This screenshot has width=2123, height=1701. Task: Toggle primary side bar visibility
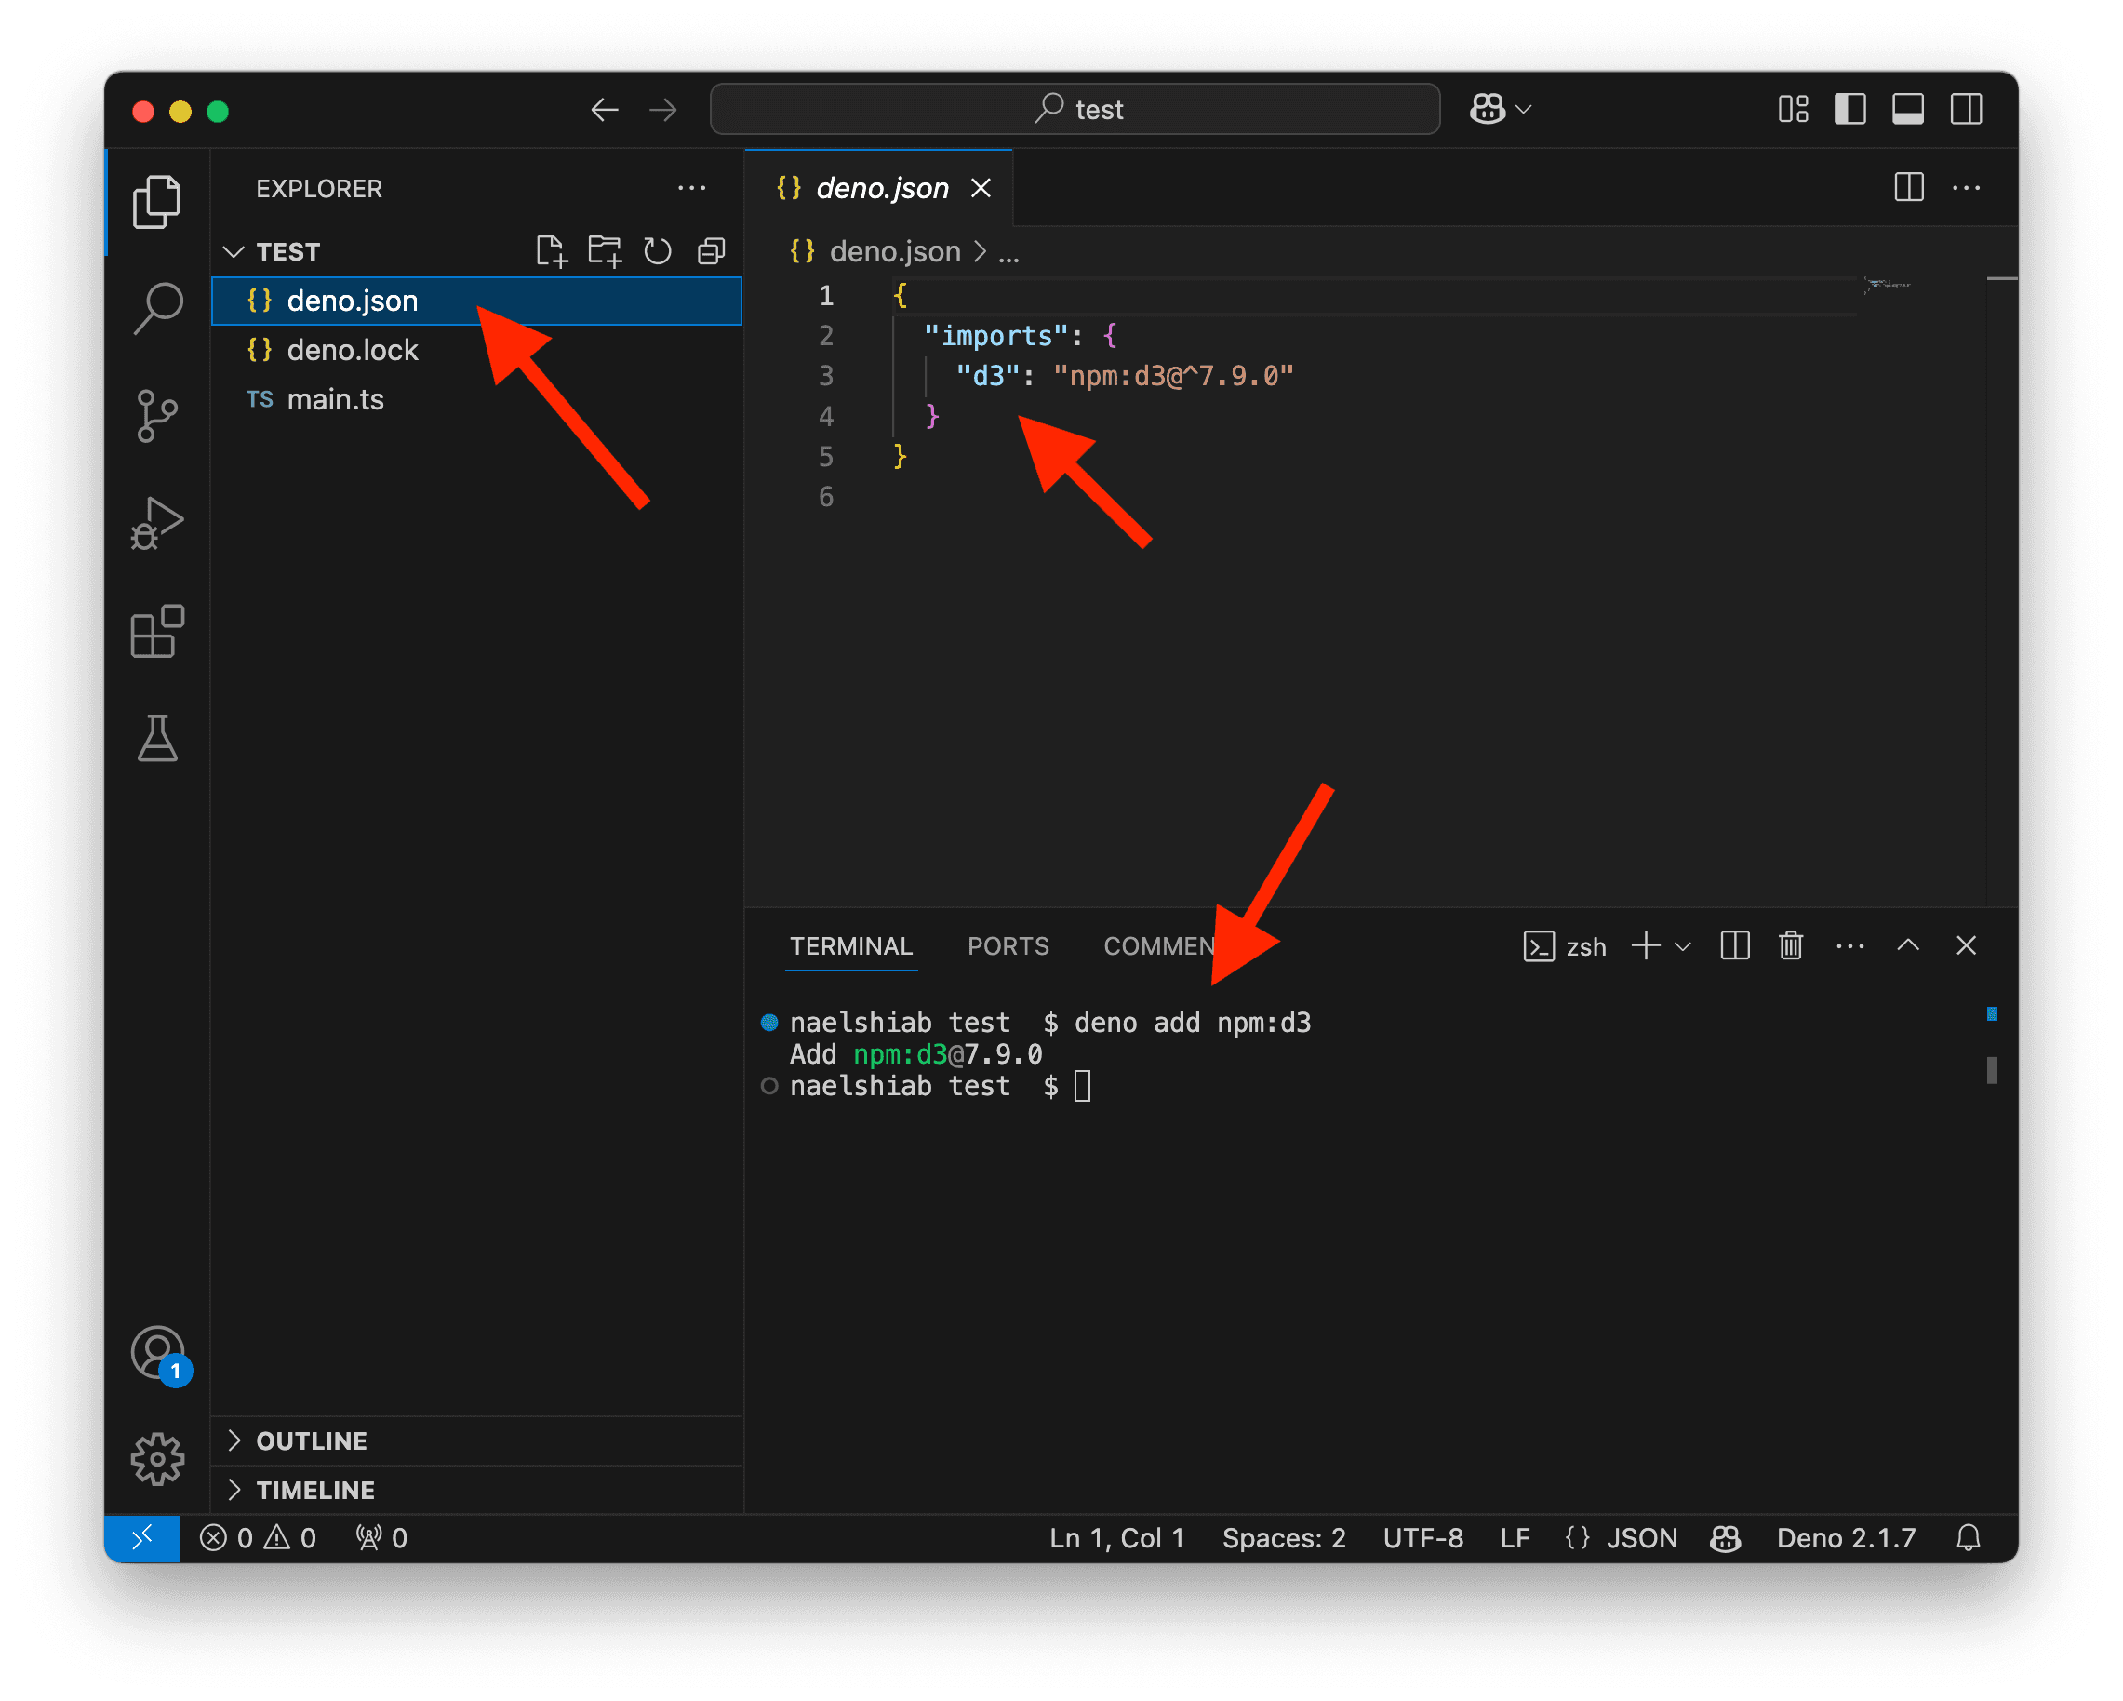(1850, 109)
